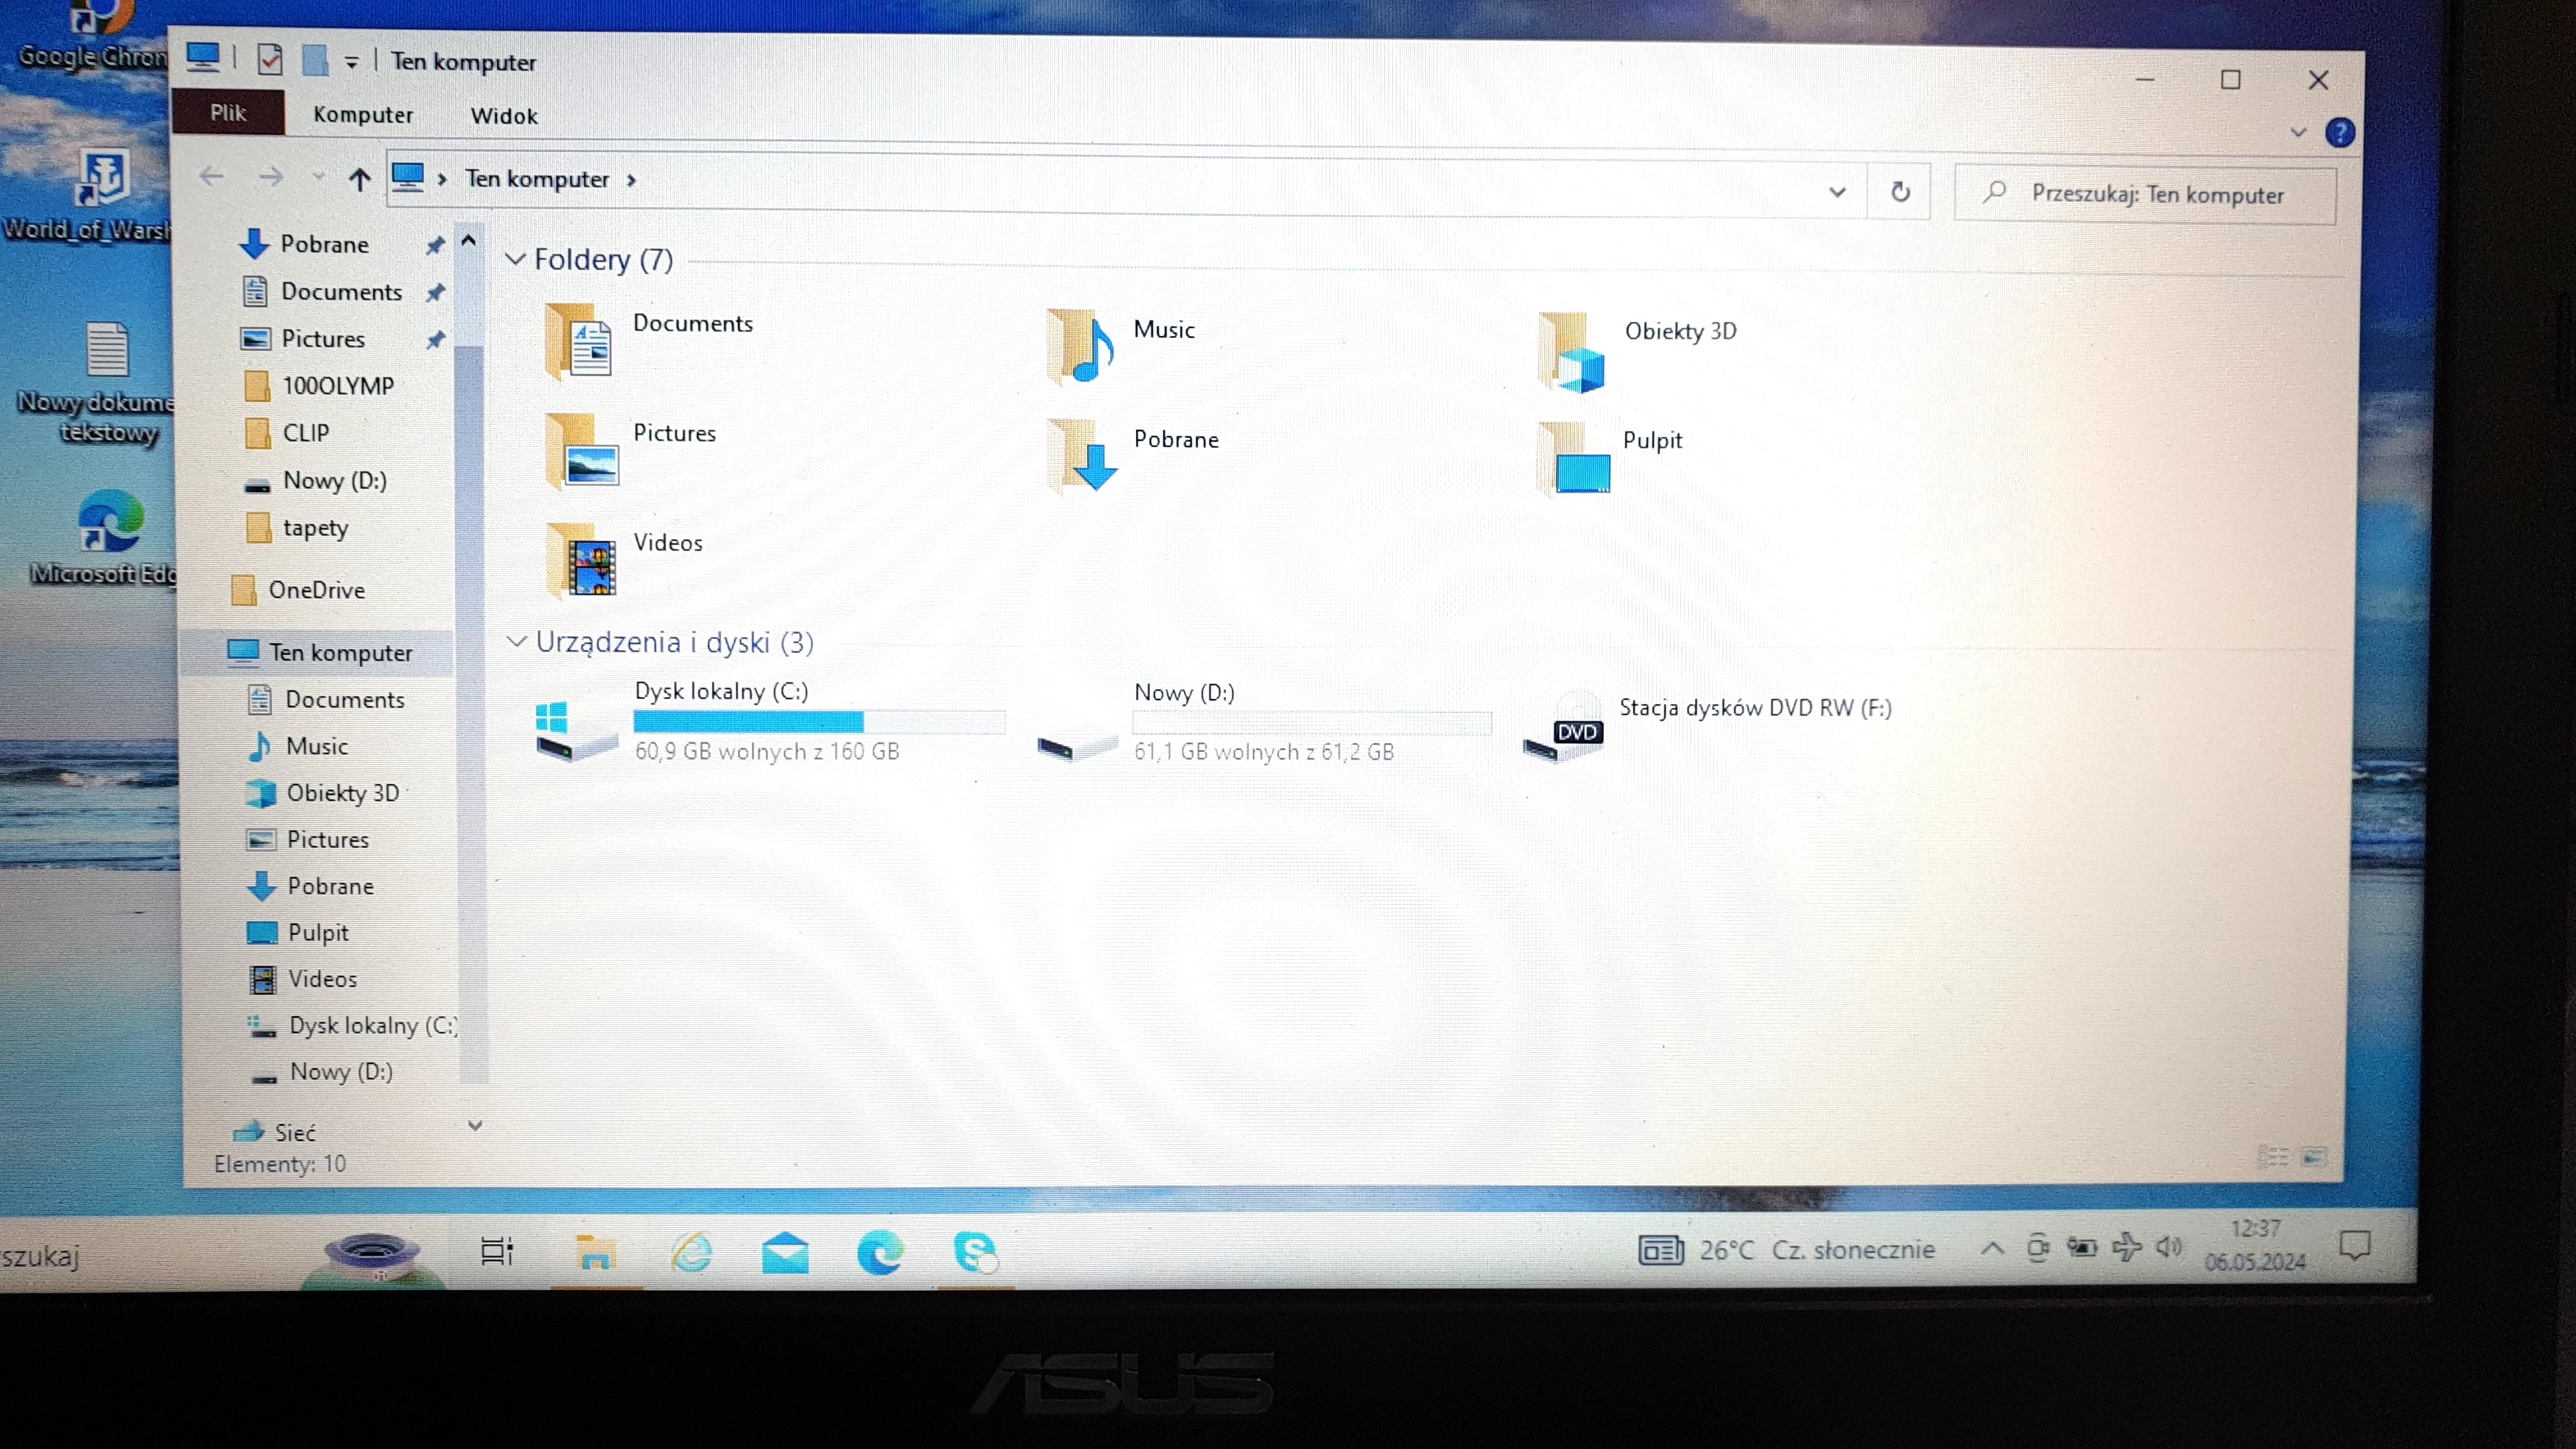Open the tapety folder in navigation pane

tap(316, 527)
